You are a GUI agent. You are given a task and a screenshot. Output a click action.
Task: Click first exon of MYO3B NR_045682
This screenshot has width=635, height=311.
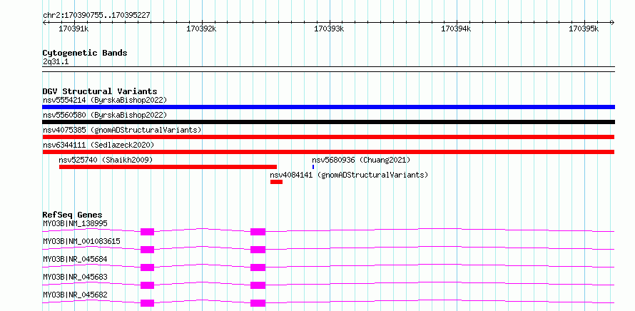coord(148,303)
